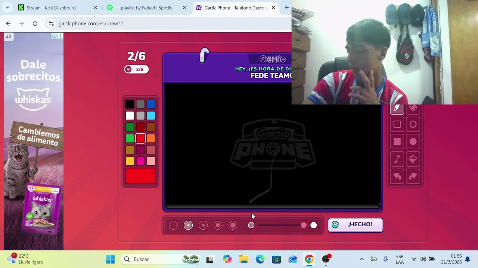This screenshot has width=478, height=268.
Task: Close the Kick Dashboard tab
Action: point(96,7)
